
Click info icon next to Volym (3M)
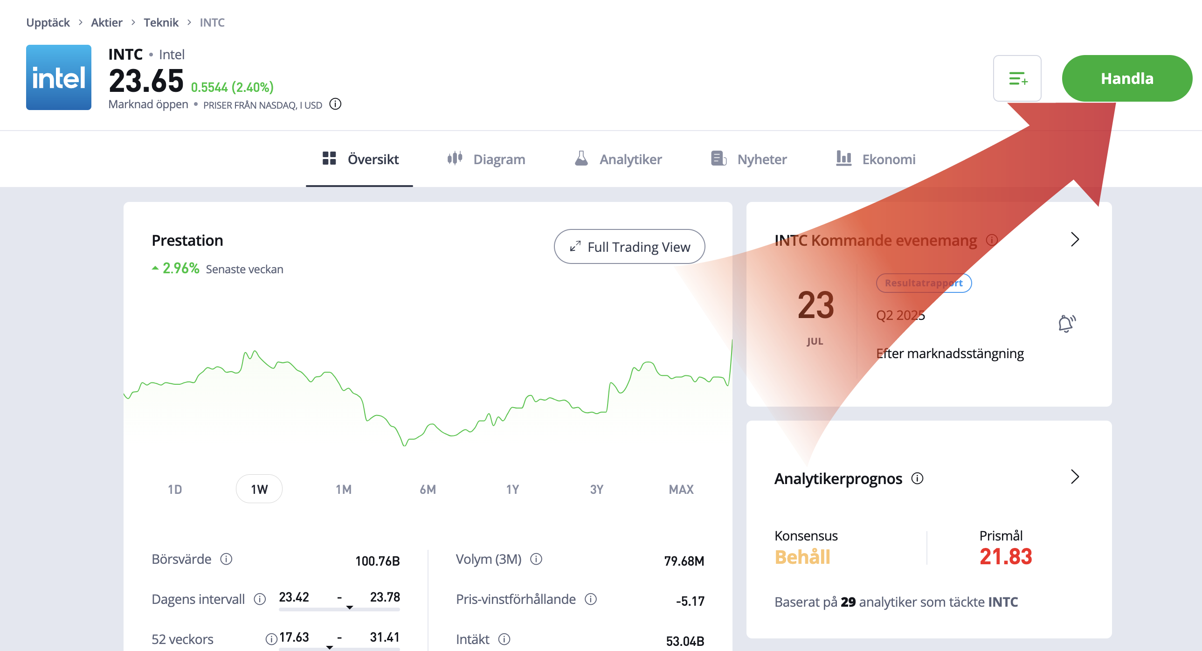(536, 559)
